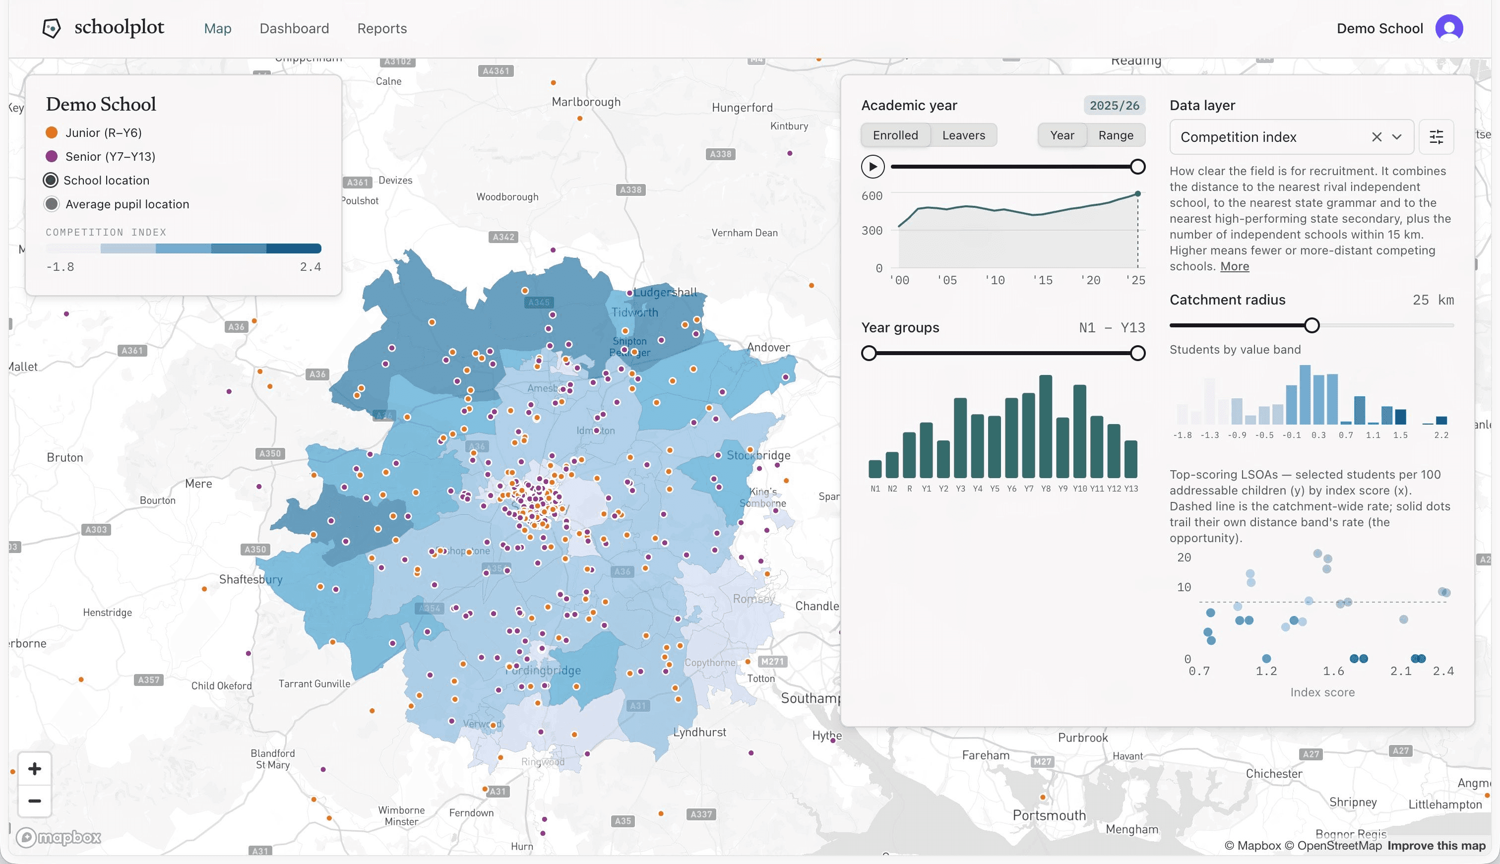Screen dimensions: 1500x864
Task: Click the Improve this map link
Action: (x=1436, y=846)
